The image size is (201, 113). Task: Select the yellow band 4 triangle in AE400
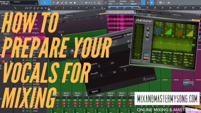(x=190, y=33)
